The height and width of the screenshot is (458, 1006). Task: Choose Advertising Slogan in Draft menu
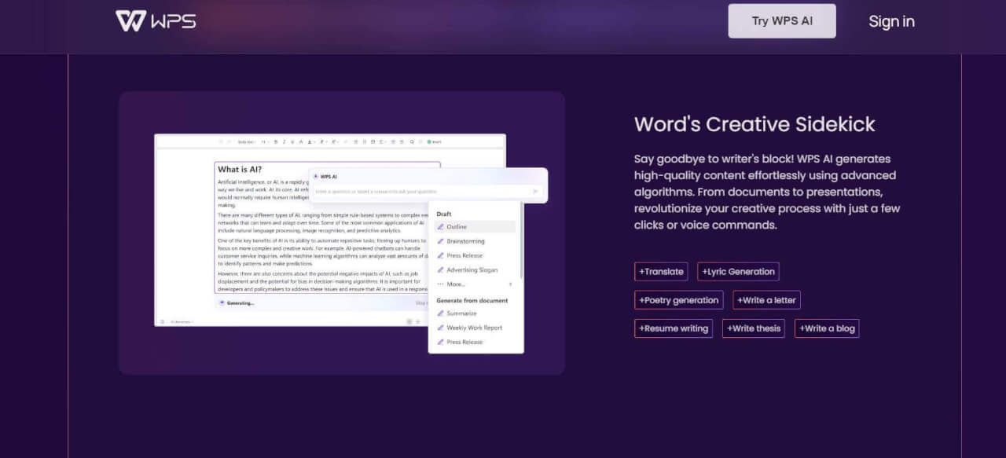coord(475,269)
